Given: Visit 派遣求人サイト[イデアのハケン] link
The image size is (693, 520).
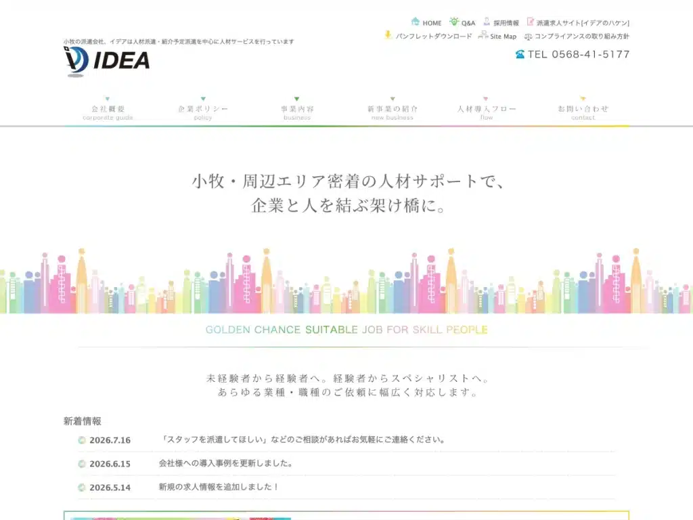Looking at the screenshot, I should click(583, 23).
